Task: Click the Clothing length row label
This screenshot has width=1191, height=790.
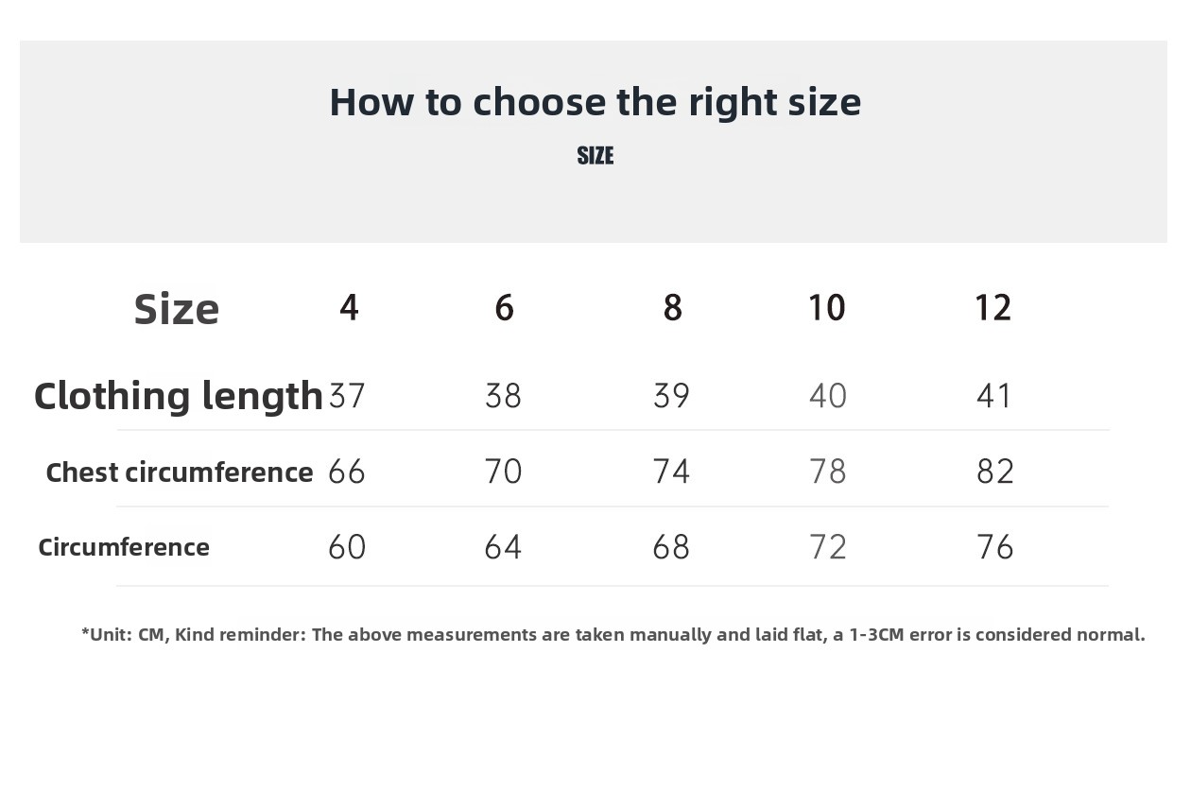Action: click(x=179, y=396)
